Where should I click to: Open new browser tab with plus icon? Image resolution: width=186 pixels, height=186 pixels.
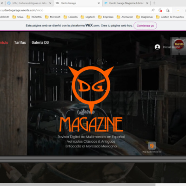click(154, 3)
